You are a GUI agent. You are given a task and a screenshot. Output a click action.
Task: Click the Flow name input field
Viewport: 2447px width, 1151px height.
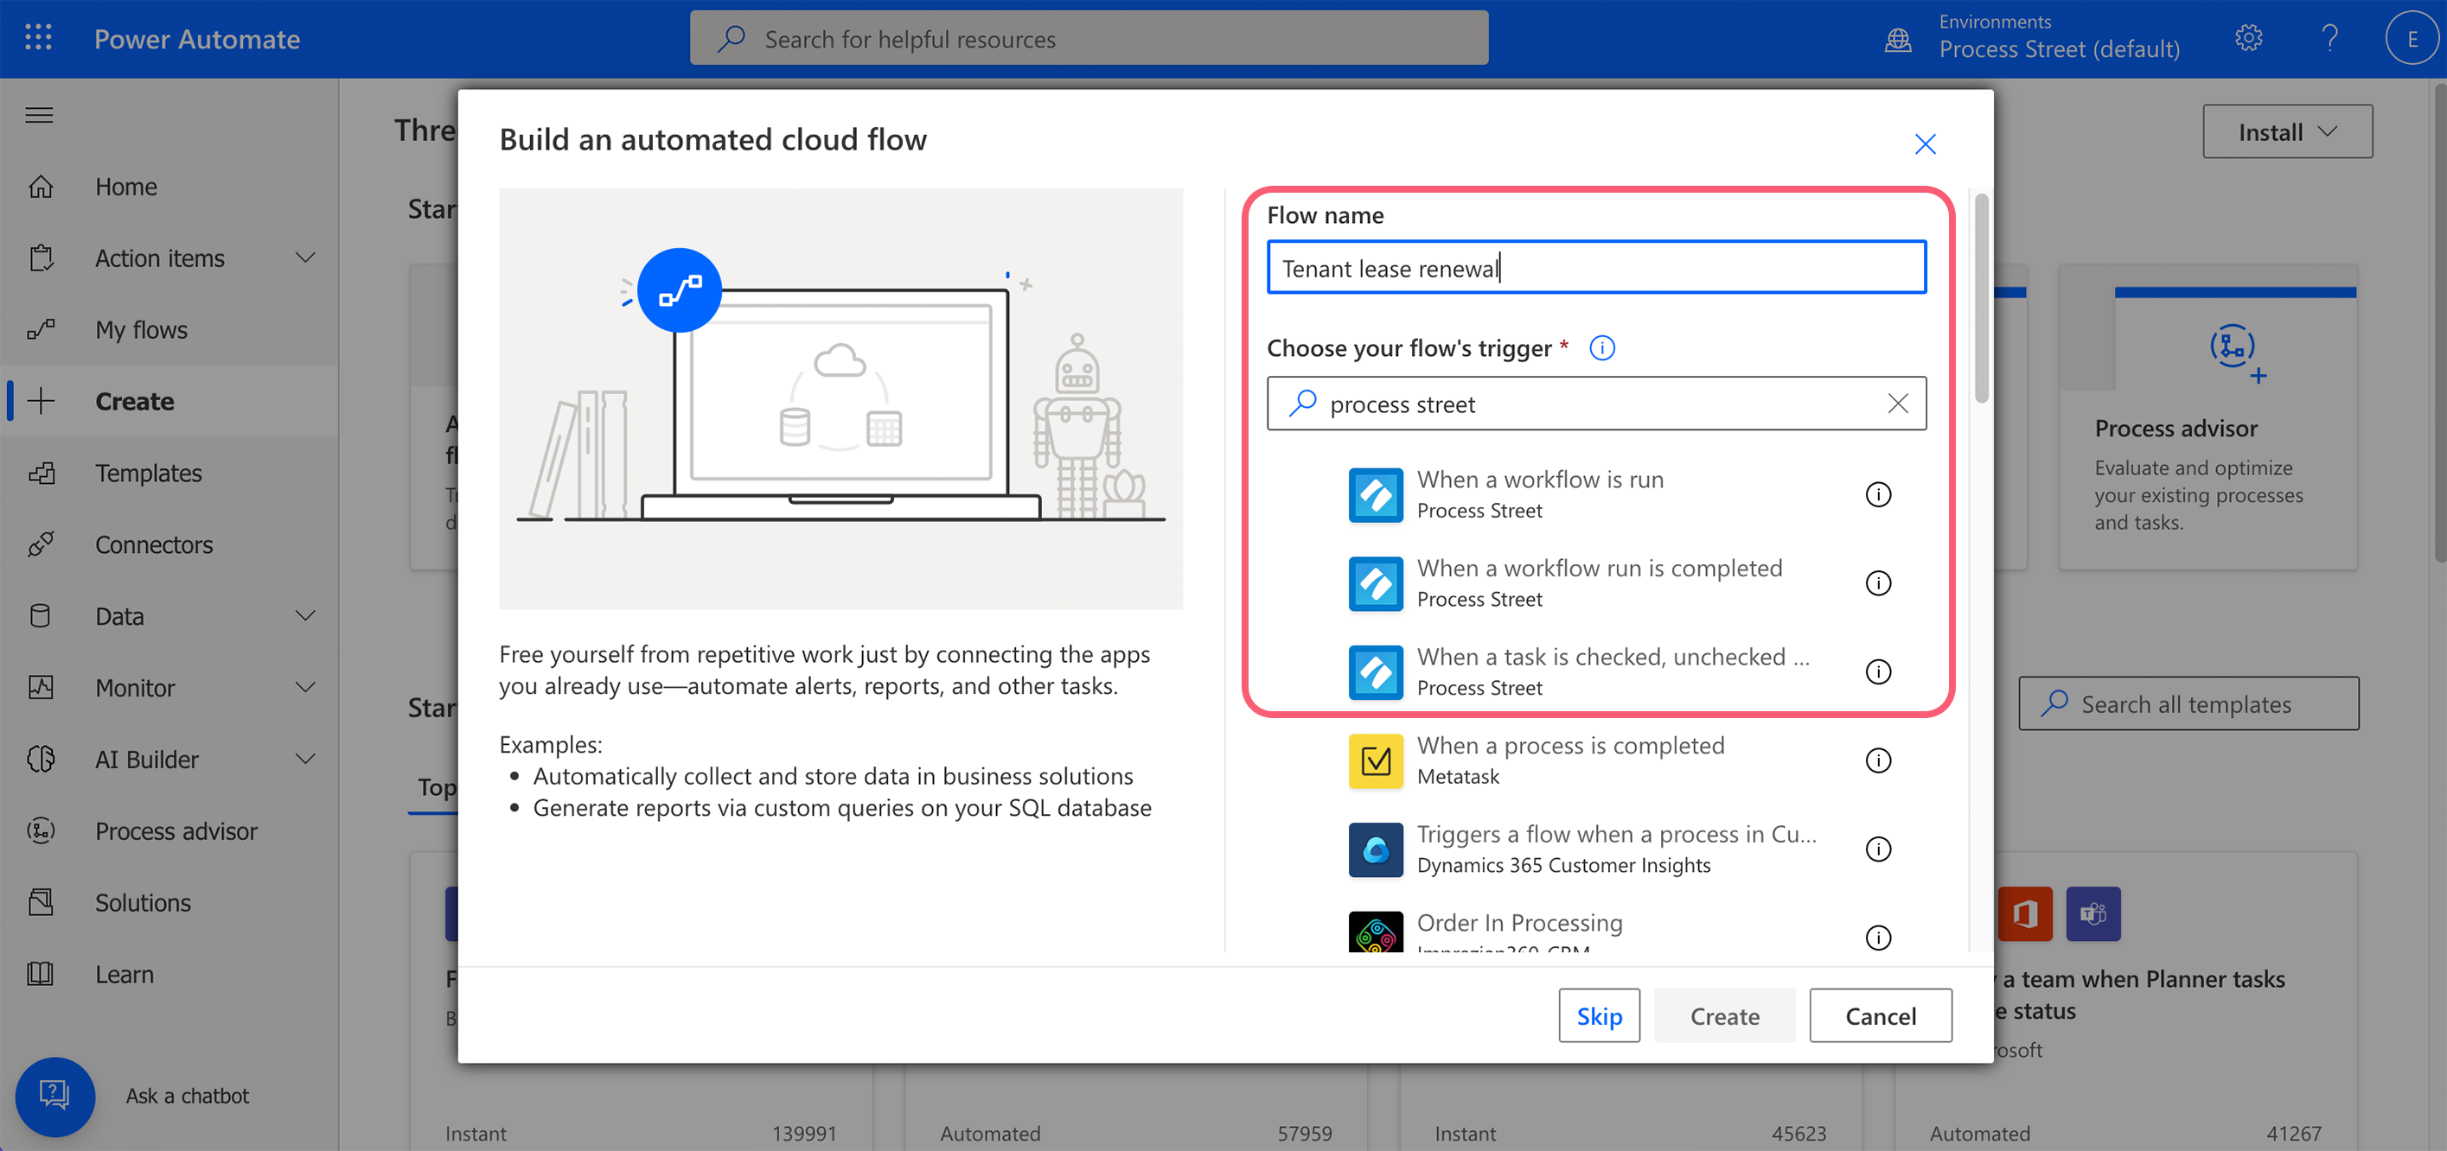pos(1596,268)
